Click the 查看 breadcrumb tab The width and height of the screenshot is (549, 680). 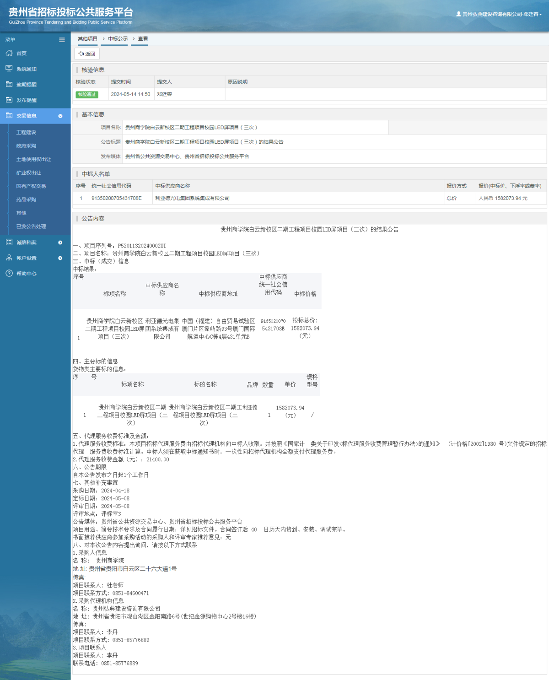[x=143, y=38]
